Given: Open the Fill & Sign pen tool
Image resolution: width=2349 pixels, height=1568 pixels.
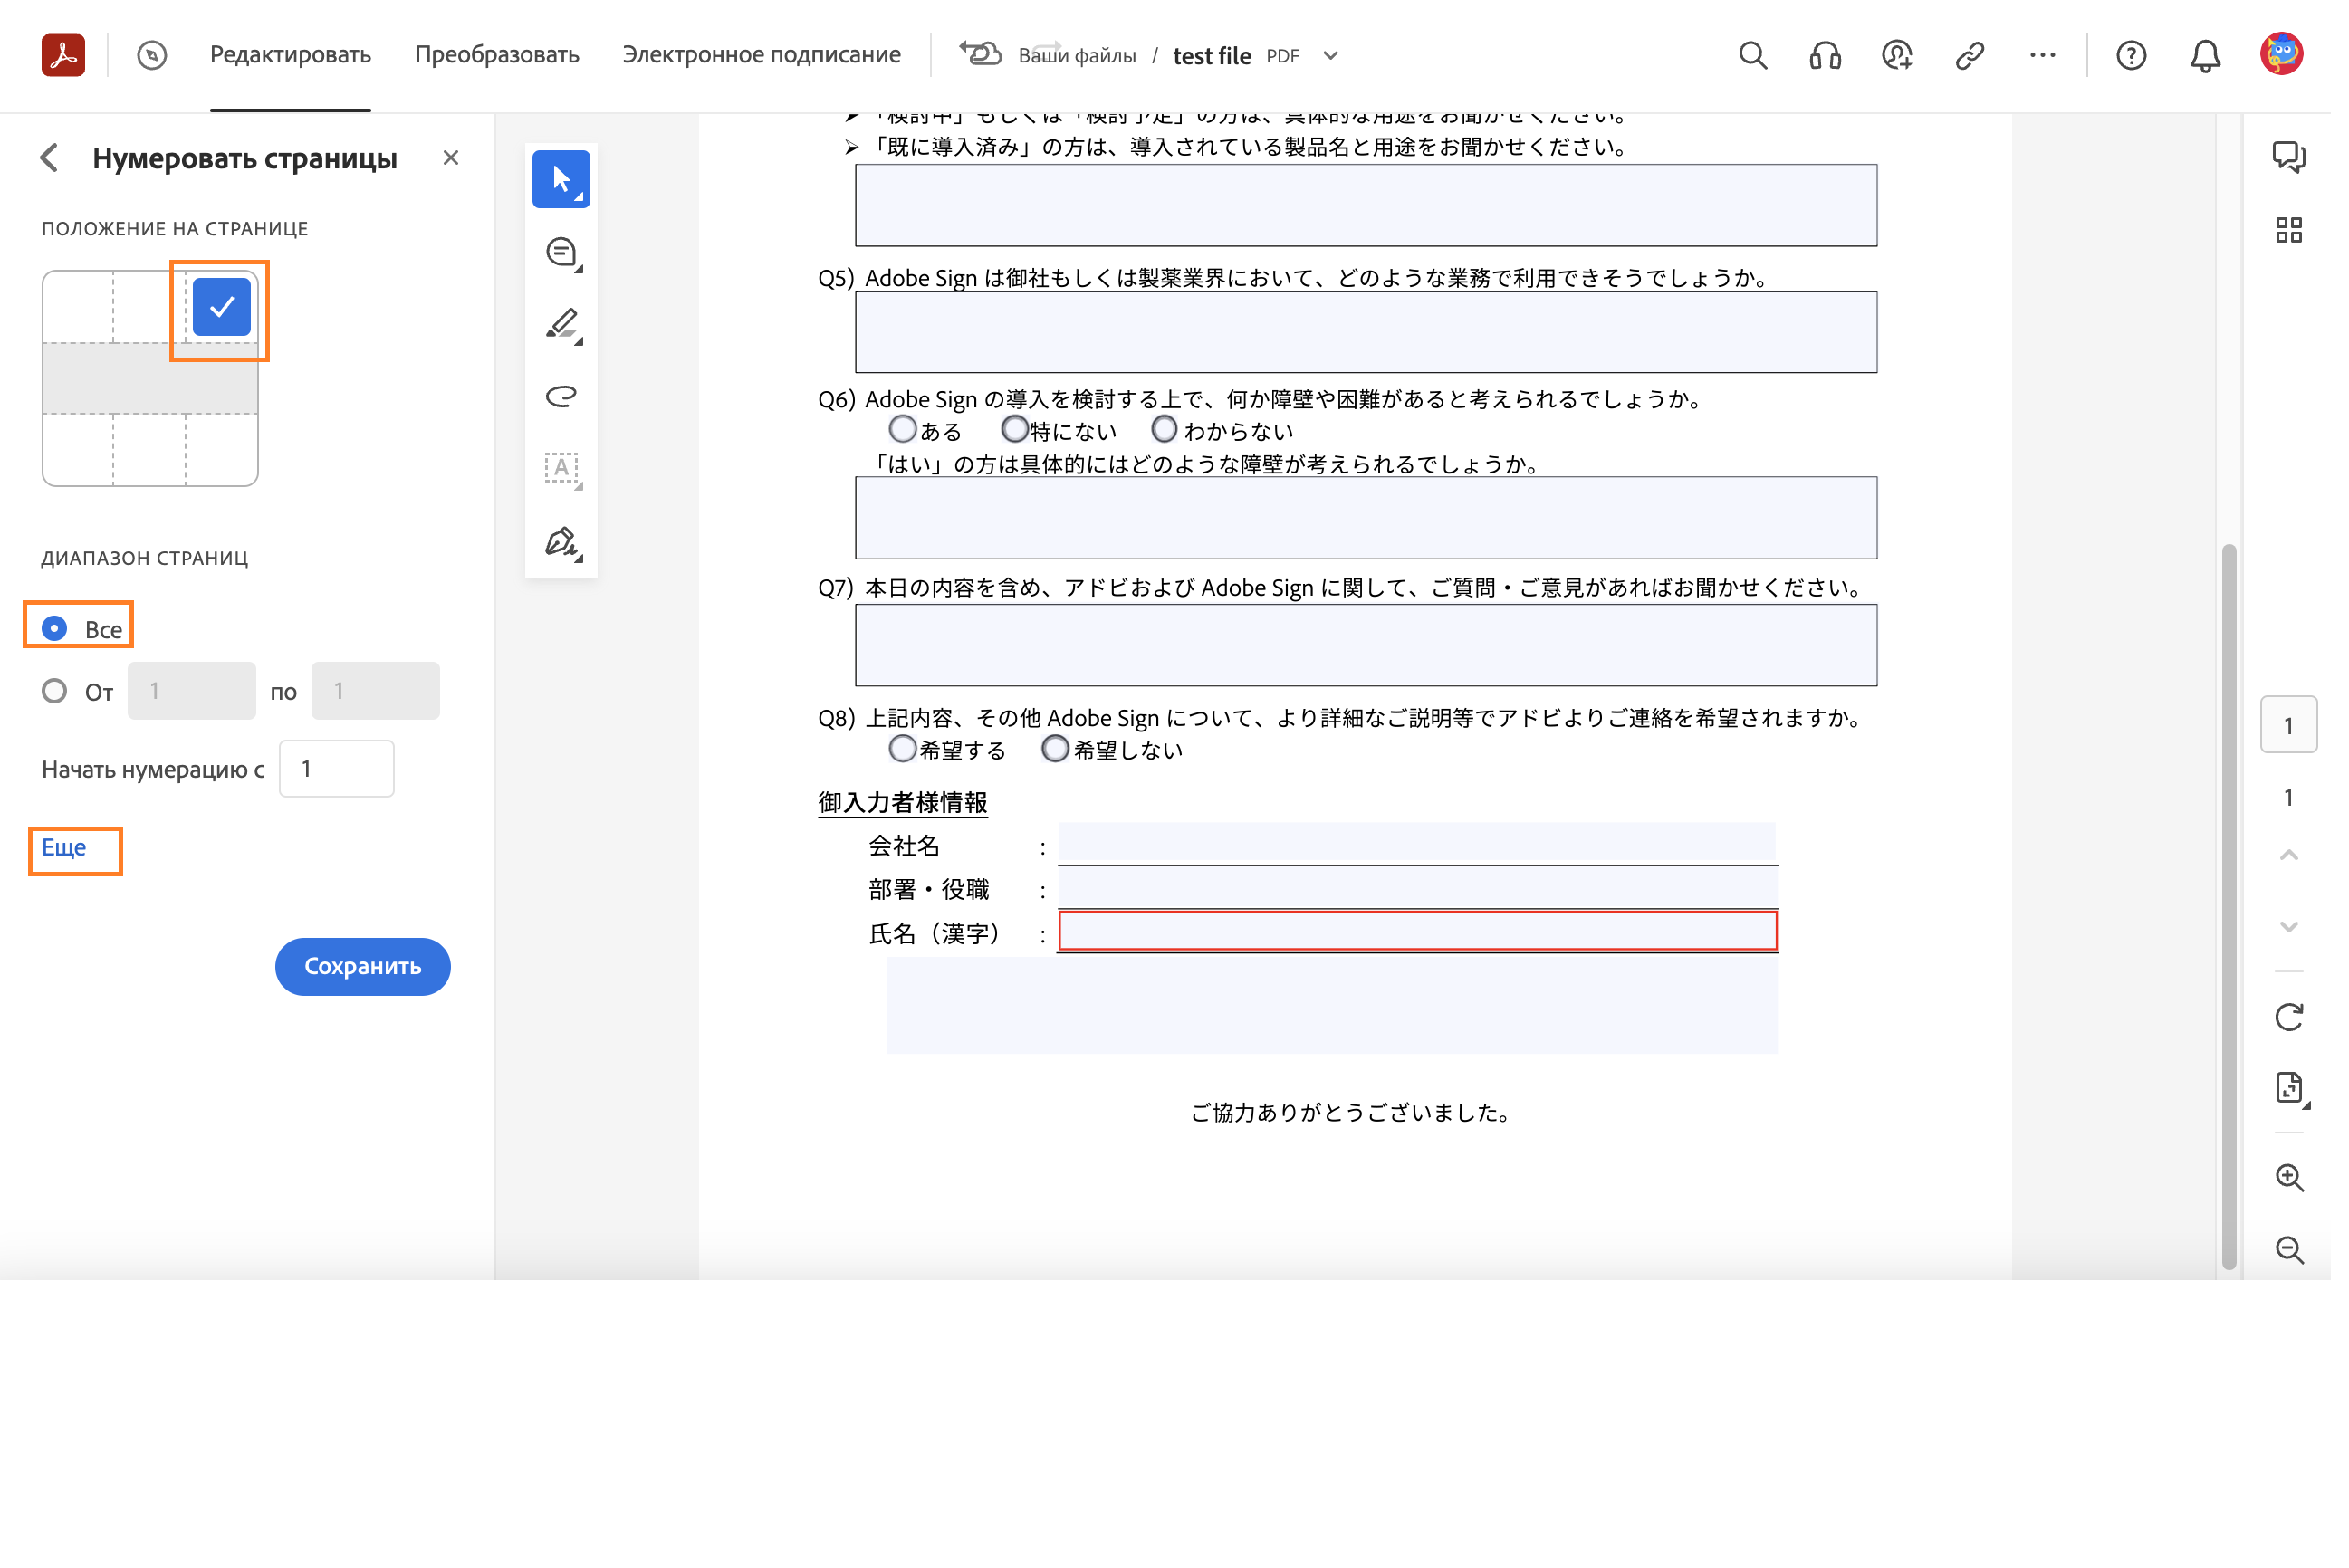Looking at the screenshot, I should (561, 543).
